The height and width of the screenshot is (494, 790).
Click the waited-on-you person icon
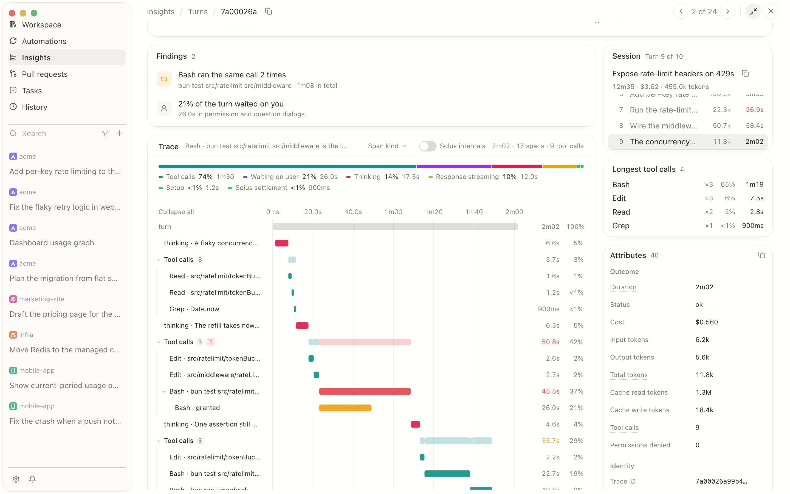point(164,108)
